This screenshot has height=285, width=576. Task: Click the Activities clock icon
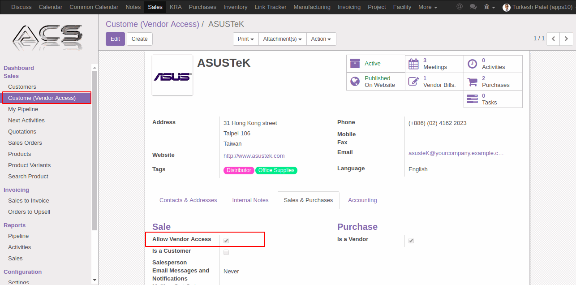472,64
